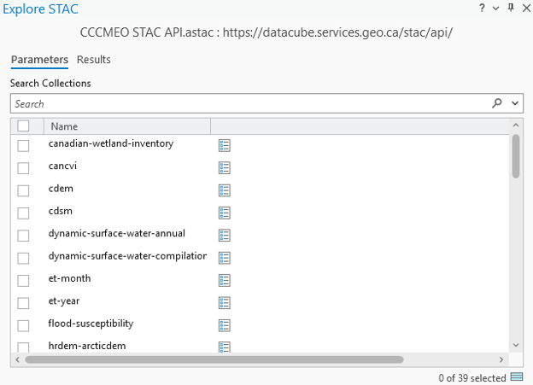The width and height of the screenshot is (533, 385).
Task: Click the scroll right arrow
Action: (x=501, y=359)
